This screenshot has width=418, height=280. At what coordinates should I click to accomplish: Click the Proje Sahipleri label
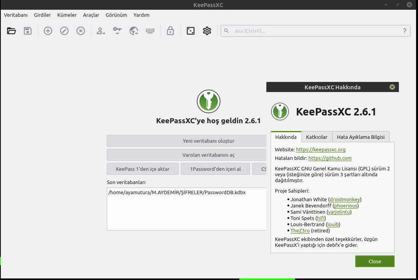(x=292, y=191)
